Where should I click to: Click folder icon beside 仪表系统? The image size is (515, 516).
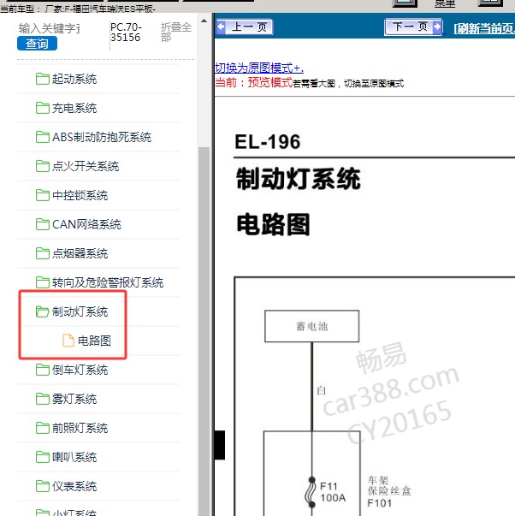43,486
